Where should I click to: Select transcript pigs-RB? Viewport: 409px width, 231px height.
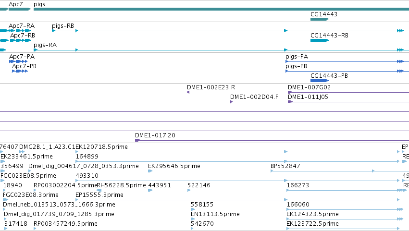click(x=63, y=26)
